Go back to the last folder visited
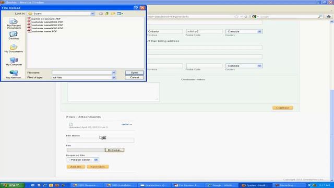 [101, 14]
